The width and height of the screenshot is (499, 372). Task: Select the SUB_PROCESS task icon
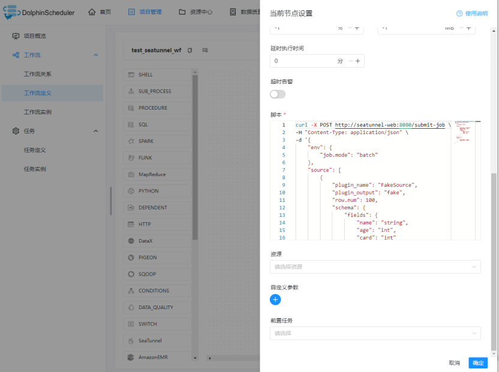[131, 91]
